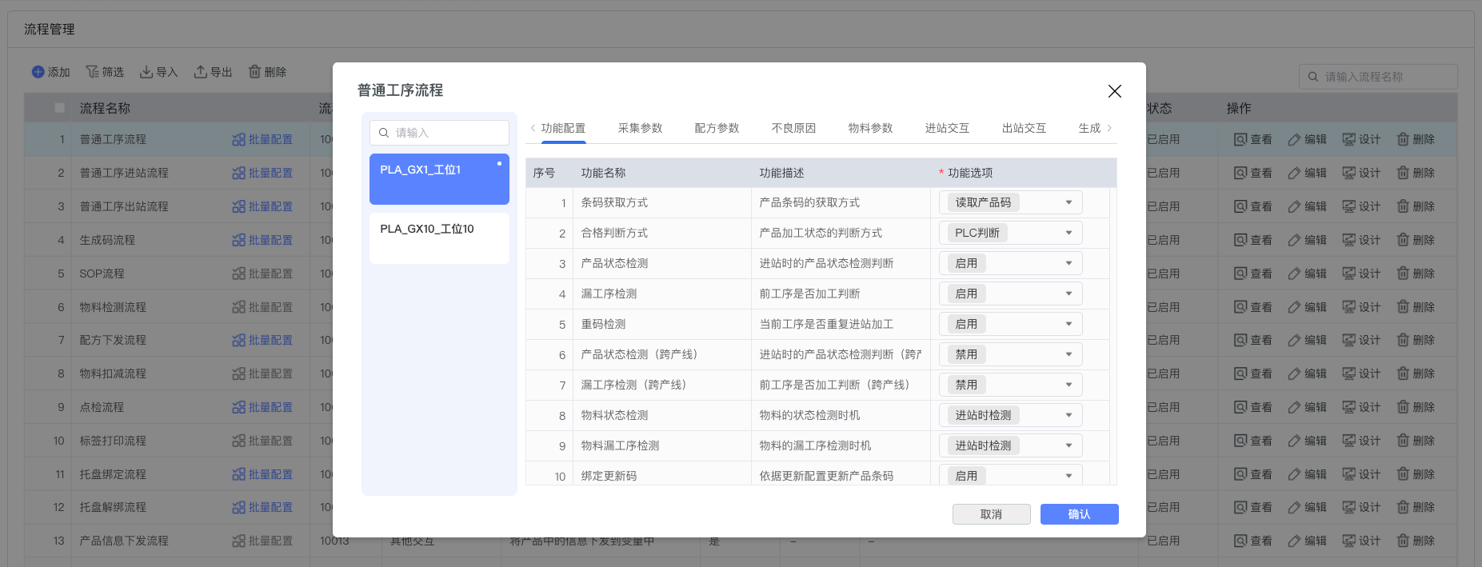The width and height of the screenshot is (1482, 567).
Task: Click the Export icon in toolbar
Action: [201, 72]
